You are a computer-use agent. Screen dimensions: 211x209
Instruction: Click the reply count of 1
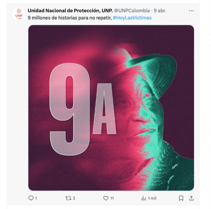coord(36,198)
